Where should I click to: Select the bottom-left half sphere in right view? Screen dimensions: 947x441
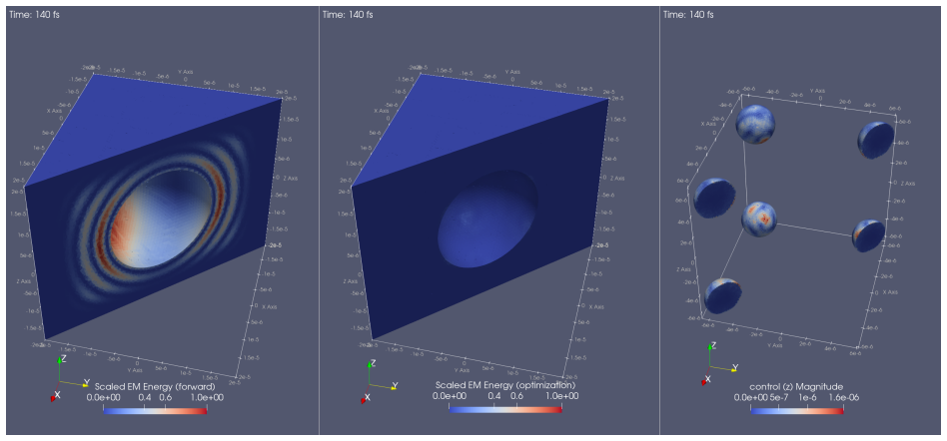tap(721, 295)
